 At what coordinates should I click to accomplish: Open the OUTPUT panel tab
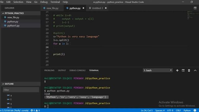point(62,71)
